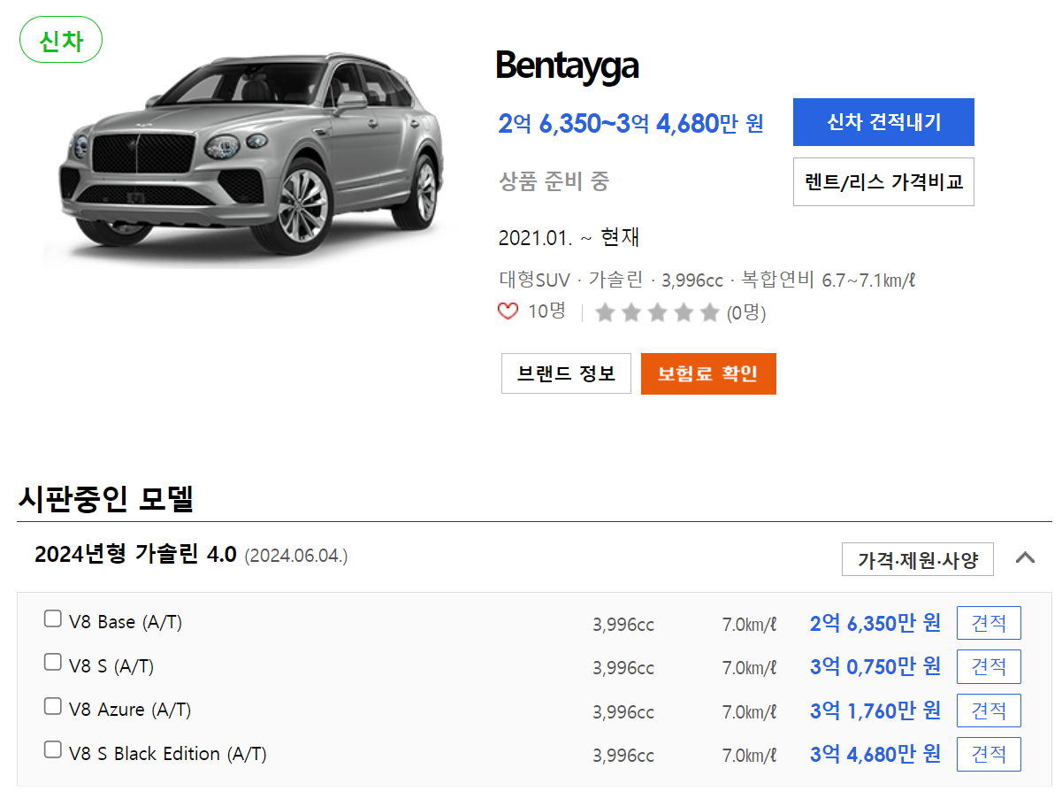
Task: Click the 신차 견적내기 button
Action: [883, 122]
